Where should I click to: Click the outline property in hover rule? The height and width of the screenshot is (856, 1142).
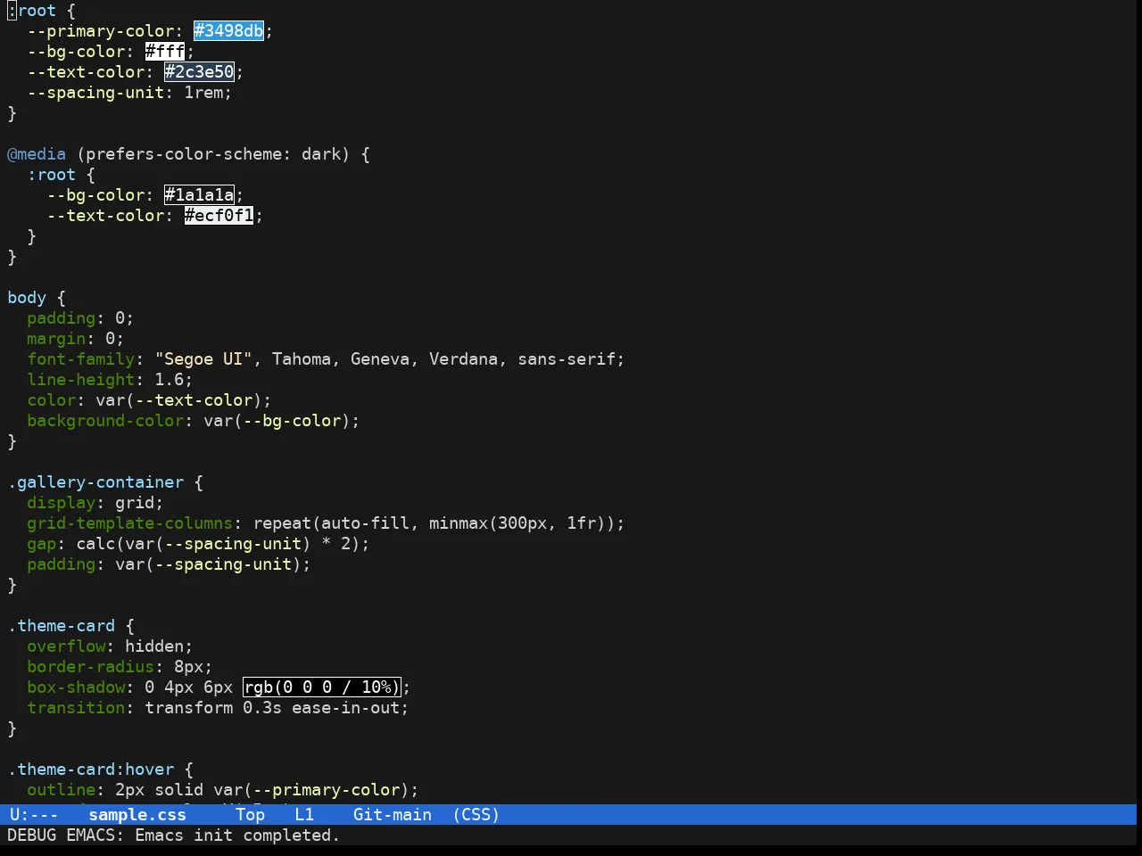[x=62, y=790]
